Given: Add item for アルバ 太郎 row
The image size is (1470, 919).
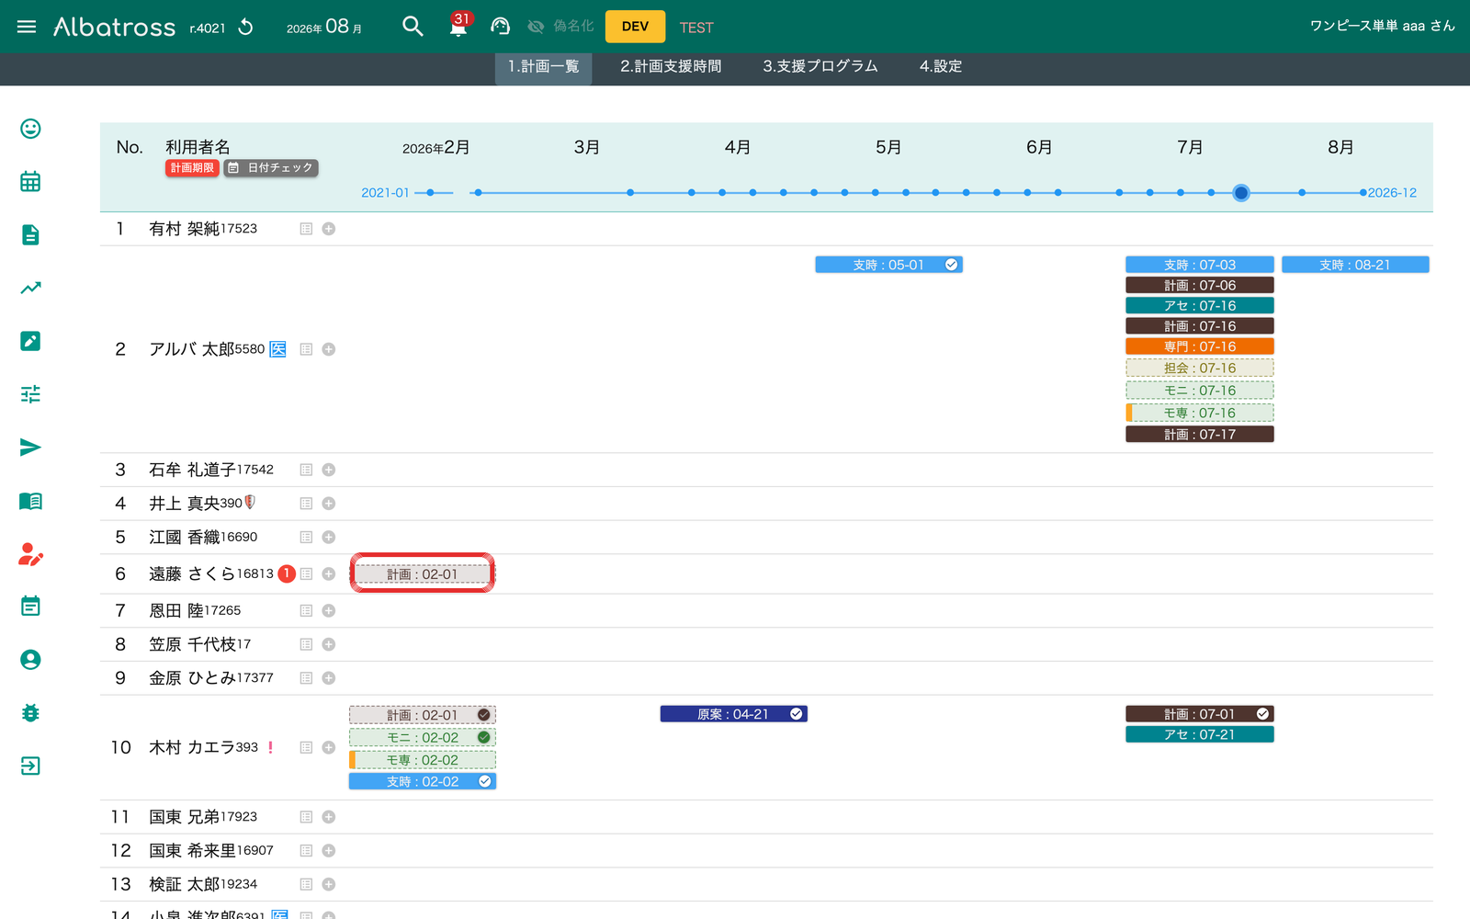Looking at the screenshot, I should point(329,349).
